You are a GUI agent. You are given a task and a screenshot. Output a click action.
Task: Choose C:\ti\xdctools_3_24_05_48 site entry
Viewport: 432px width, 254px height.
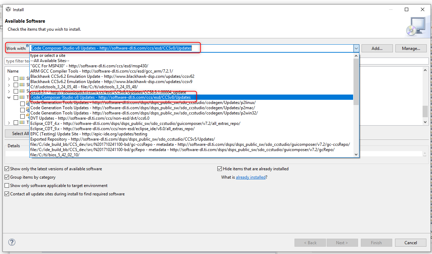click(x=191, y=87)
